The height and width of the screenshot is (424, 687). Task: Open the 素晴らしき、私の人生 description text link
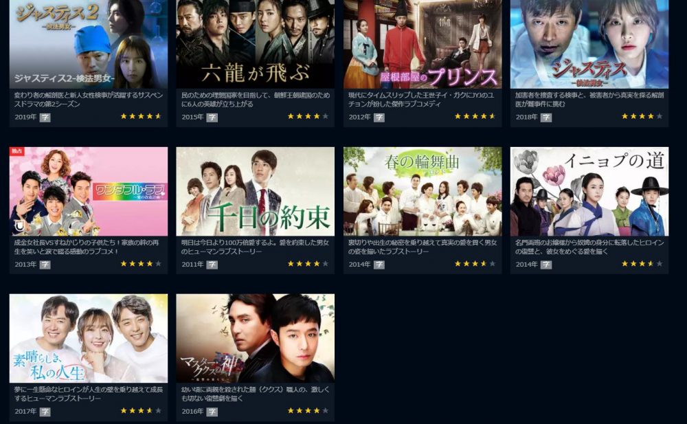tap(89, 394)
